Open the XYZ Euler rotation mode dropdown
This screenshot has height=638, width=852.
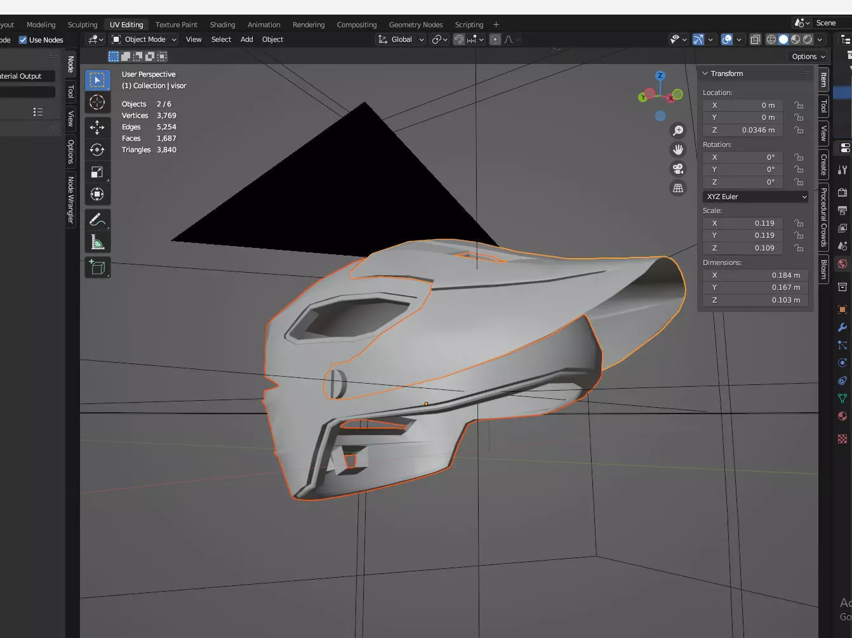coord(755,197)
